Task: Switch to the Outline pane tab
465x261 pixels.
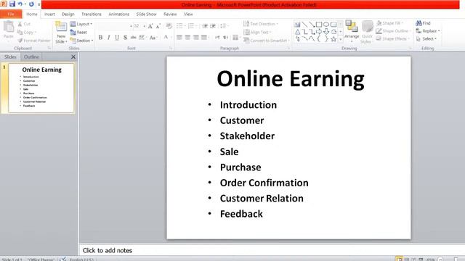Action: [31, 57]
